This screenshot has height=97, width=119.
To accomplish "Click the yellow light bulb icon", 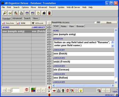I will tap(81, 91).
